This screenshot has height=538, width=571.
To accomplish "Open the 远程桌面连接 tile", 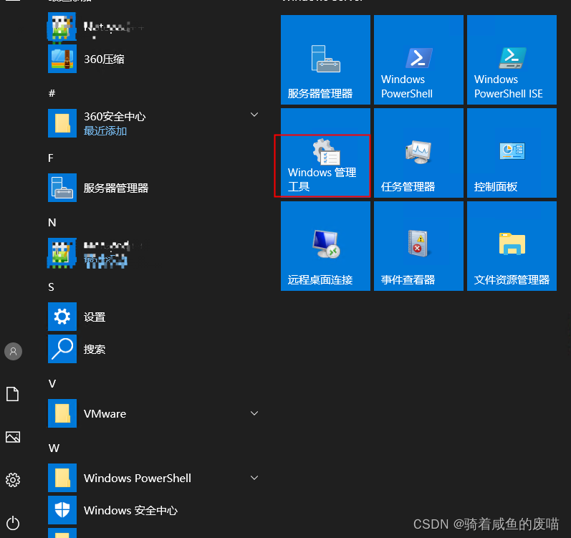I will pyautogui.click(x=325, y=246).
